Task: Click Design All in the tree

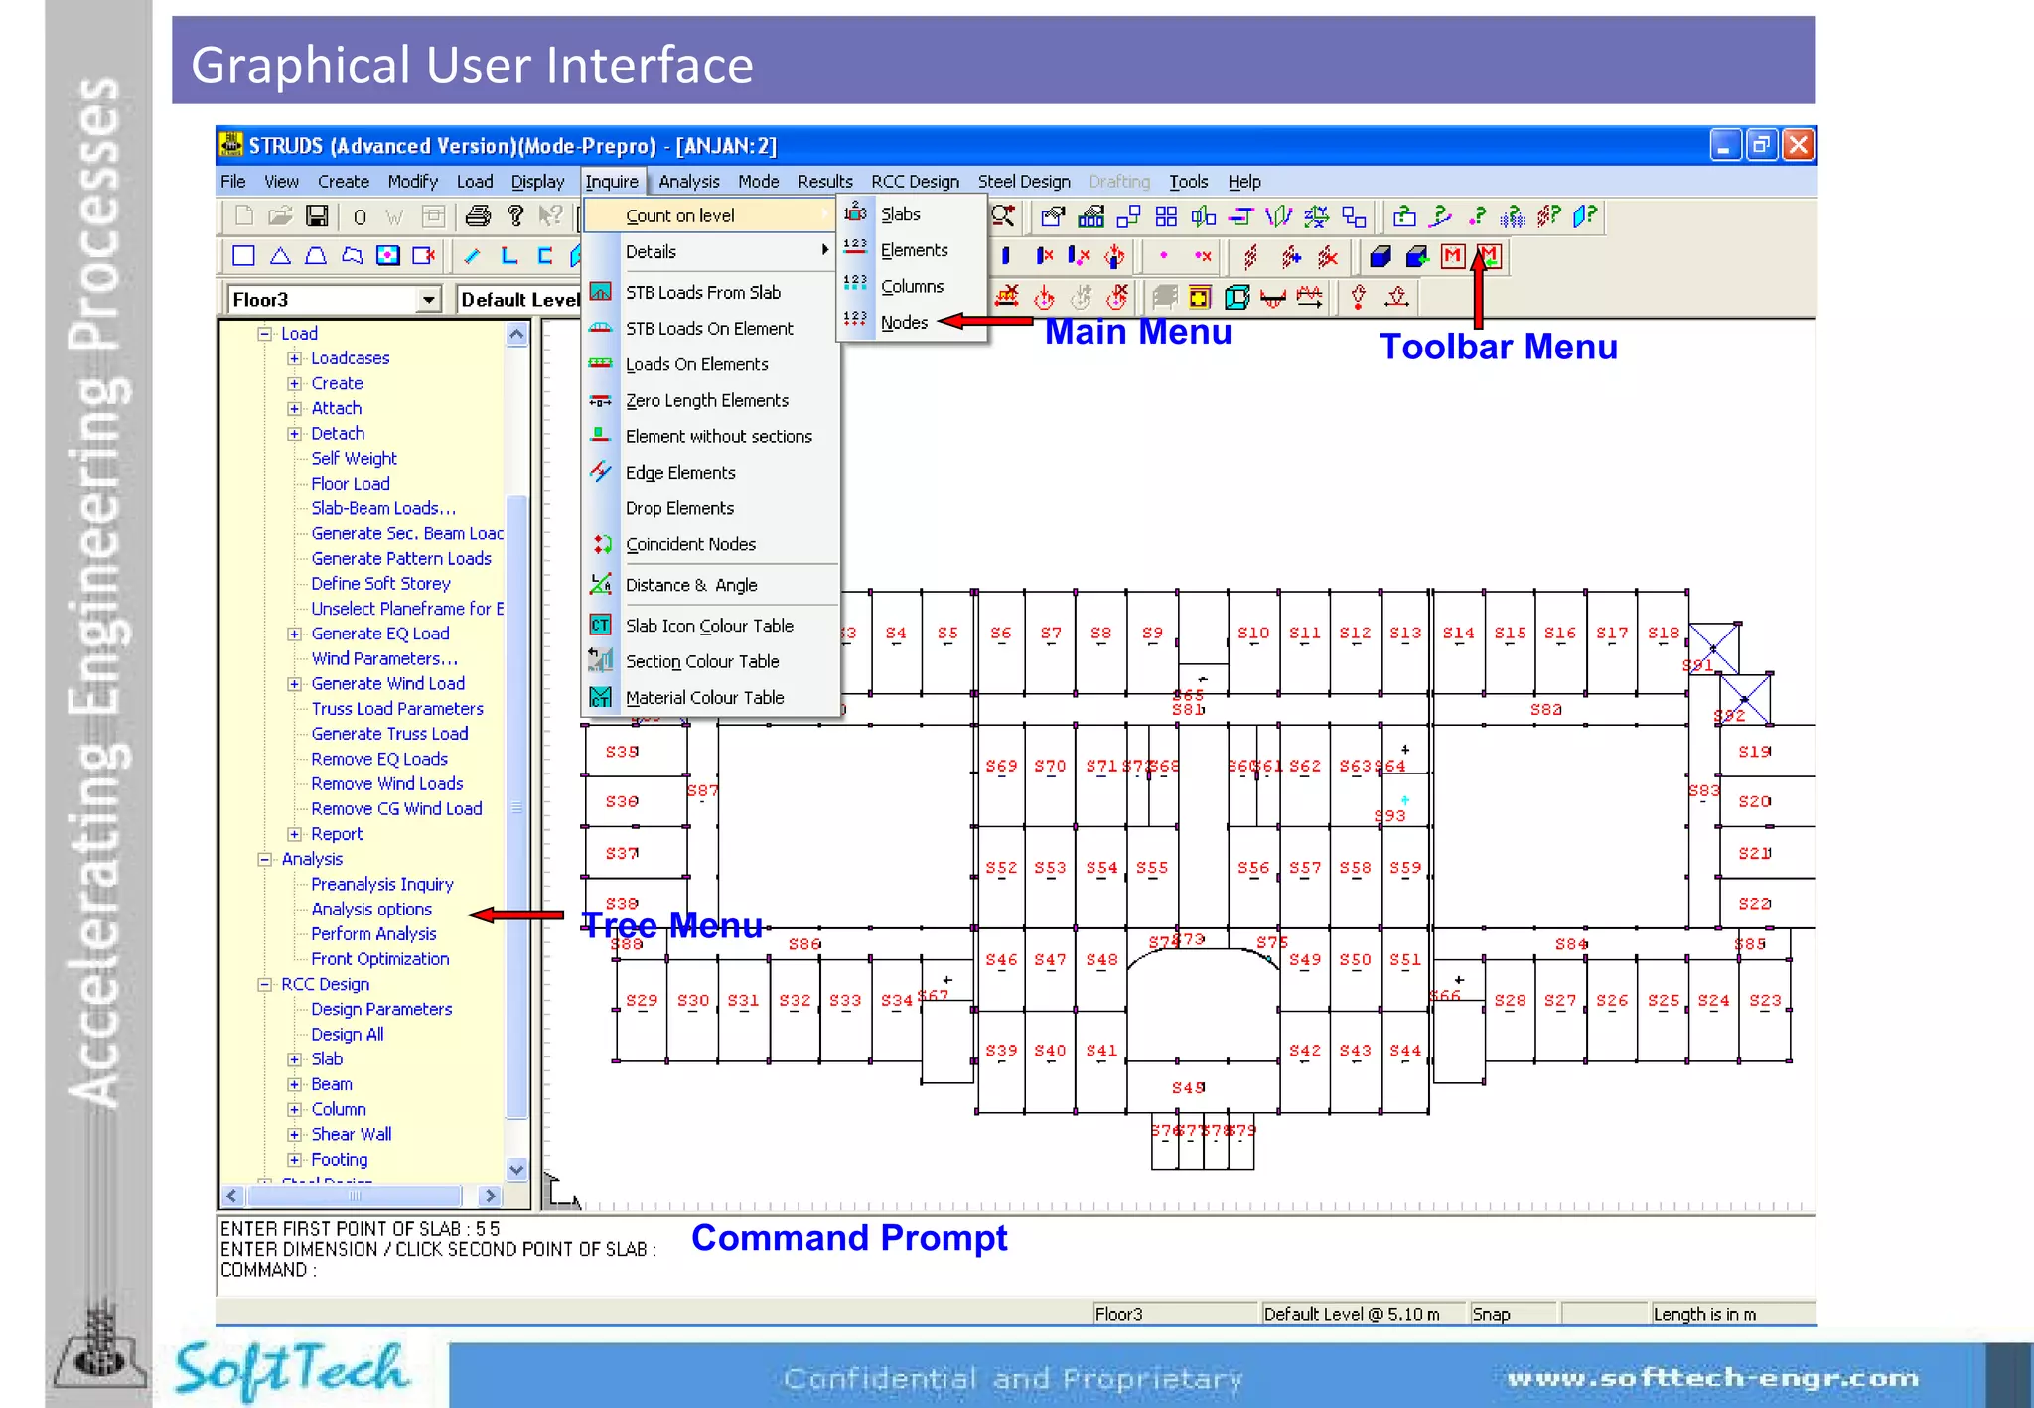Action: coord(348,1034)
